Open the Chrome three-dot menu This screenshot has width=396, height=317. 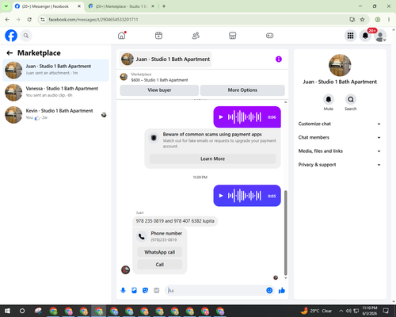click(389, 20)
